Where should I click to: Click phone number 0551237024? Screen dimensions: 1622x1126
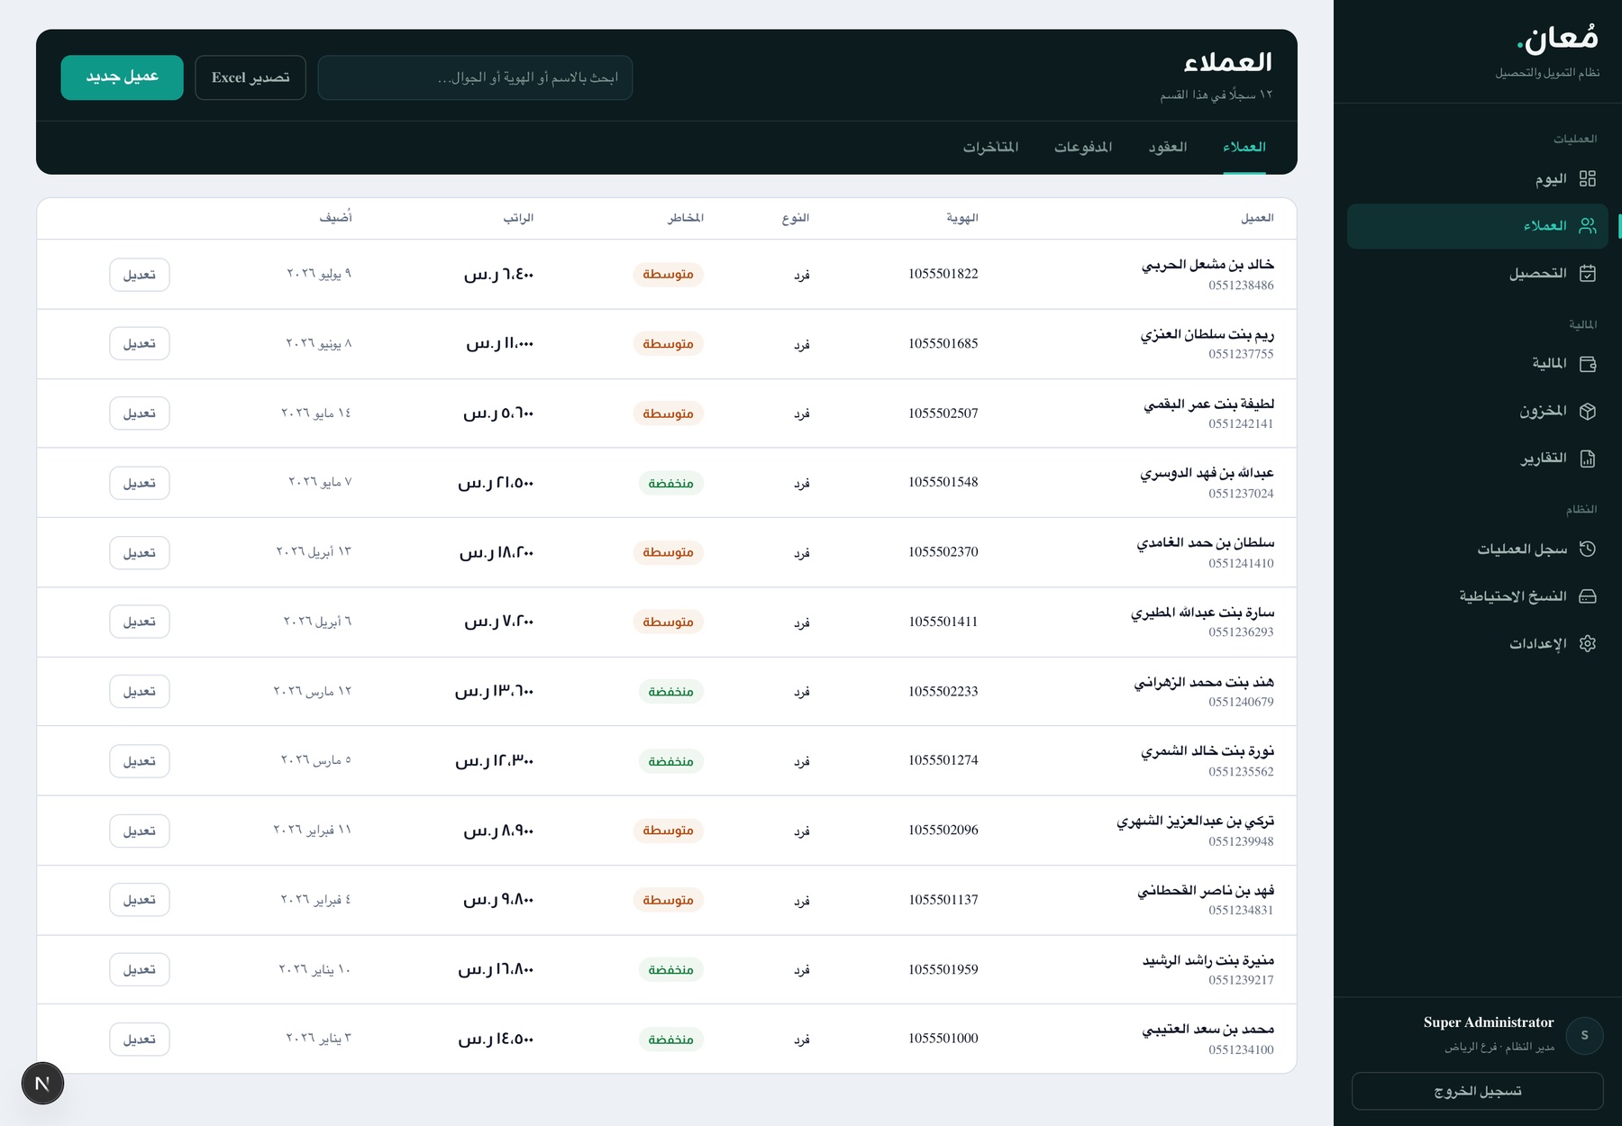[1241, 494]
